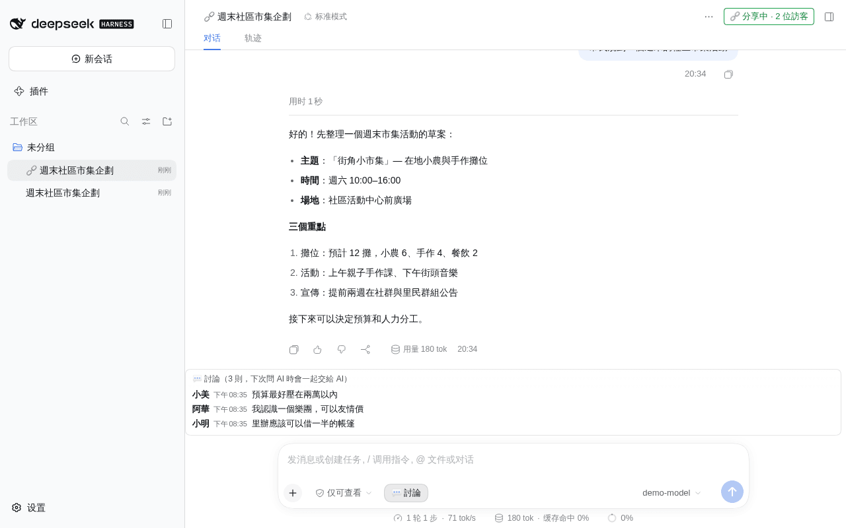The height and width of the screenshot is (528, 846).
Task: Click the 討論 panel header text
Action: pyautogui.click(x=270, y=379)
